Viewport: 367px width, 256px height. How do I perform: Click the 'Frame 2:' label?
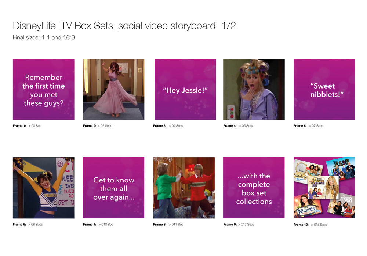tap(90, 126)
